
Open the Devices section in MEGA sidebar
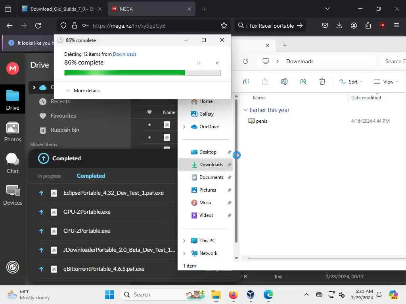click(x=12, y=195)
